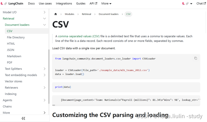Open the Chat external link
Screen dimensions: 207x122
coord(201,3)
